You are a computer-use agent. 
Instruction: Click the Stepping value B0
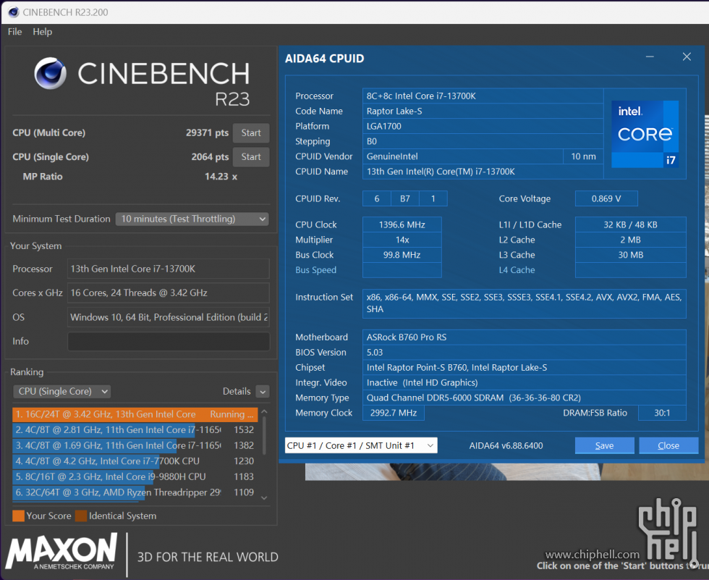pos(483,141)
